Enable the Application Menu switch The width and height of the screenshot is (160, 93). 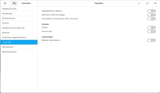[x=151, y=11]
